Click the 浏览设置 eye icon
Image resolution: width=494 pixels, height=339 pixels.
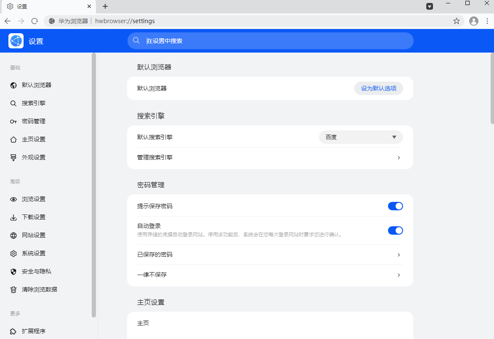point(13,199)
